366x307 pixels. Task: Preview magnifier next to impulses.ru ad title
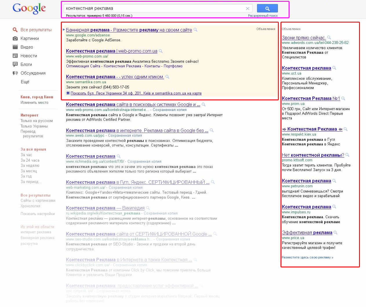334,207
